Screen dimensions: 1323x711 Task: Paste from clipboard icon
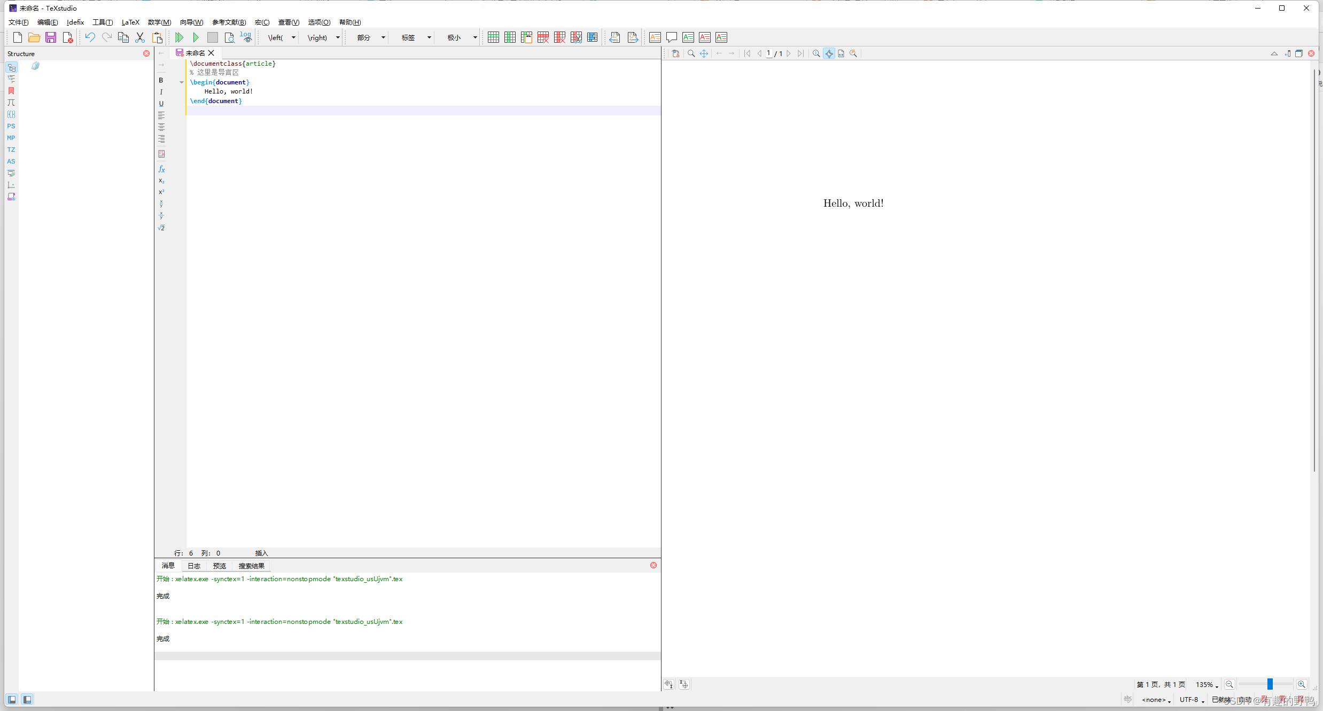157,37
